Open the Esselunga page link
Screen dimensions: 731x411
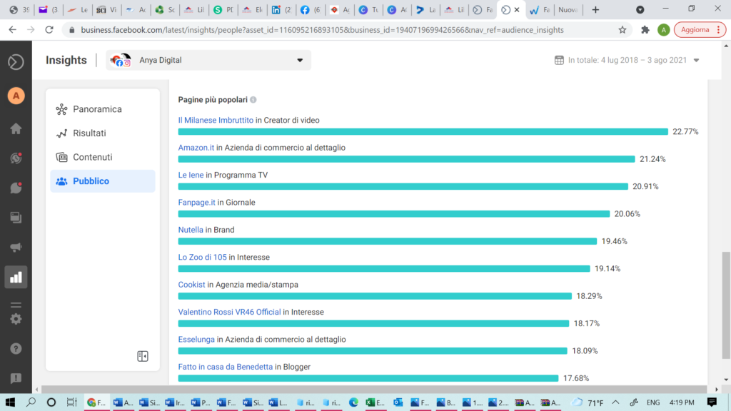pyautogui.click(x=196, y=340)
